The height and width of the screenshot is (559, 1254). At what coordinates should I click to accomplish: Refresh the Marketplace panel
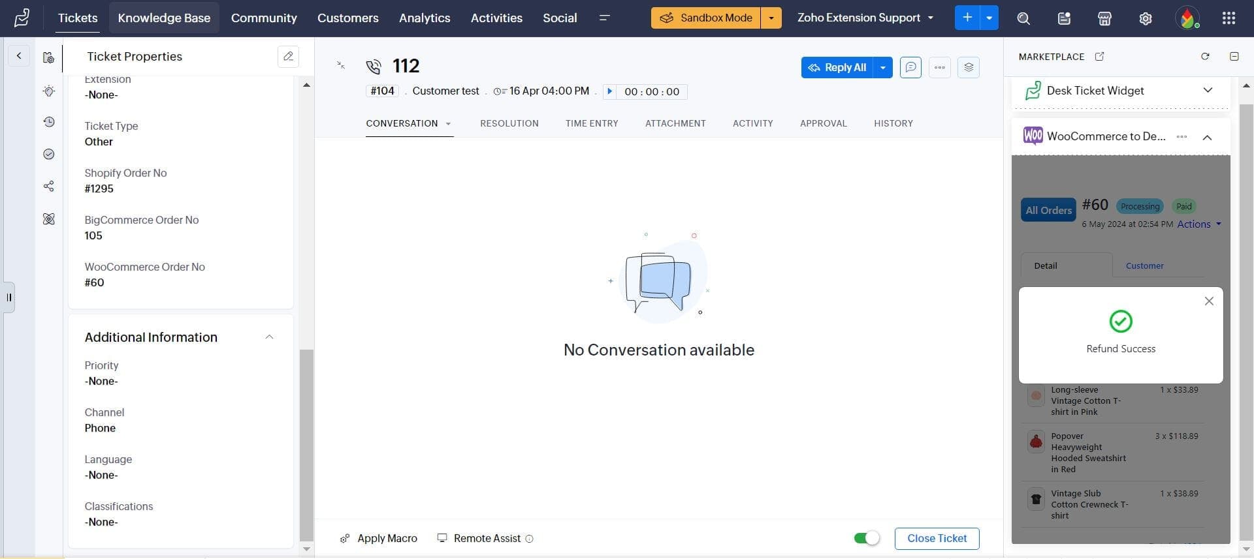click(1205, 57)
